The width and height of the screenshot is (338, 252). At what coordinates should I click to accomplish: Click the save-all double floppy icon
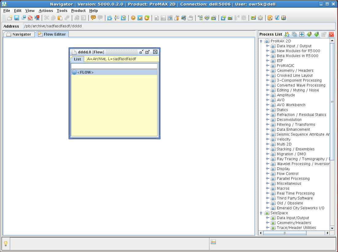[x=24, y=18]
